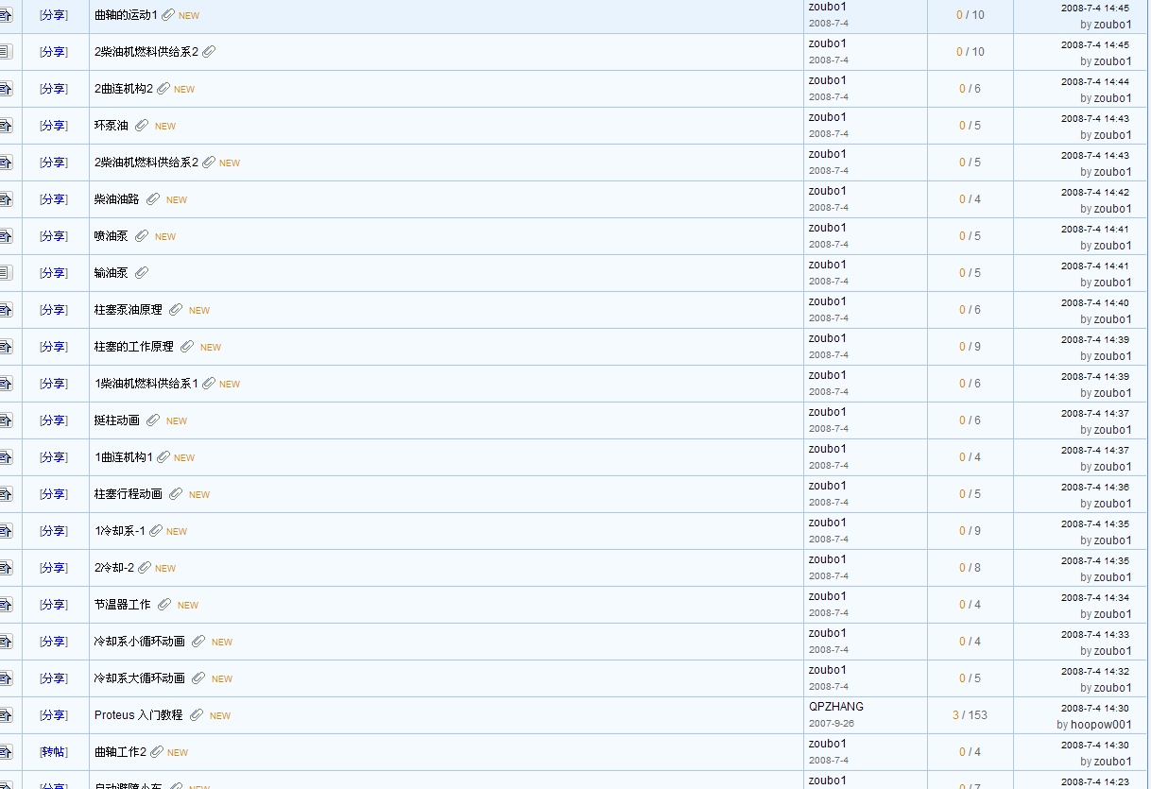This screenshot has width=1151, height=789.
Task: Click the paperclip icon beside 1柴油机燃料供给系1
Action: click(209, 384)
